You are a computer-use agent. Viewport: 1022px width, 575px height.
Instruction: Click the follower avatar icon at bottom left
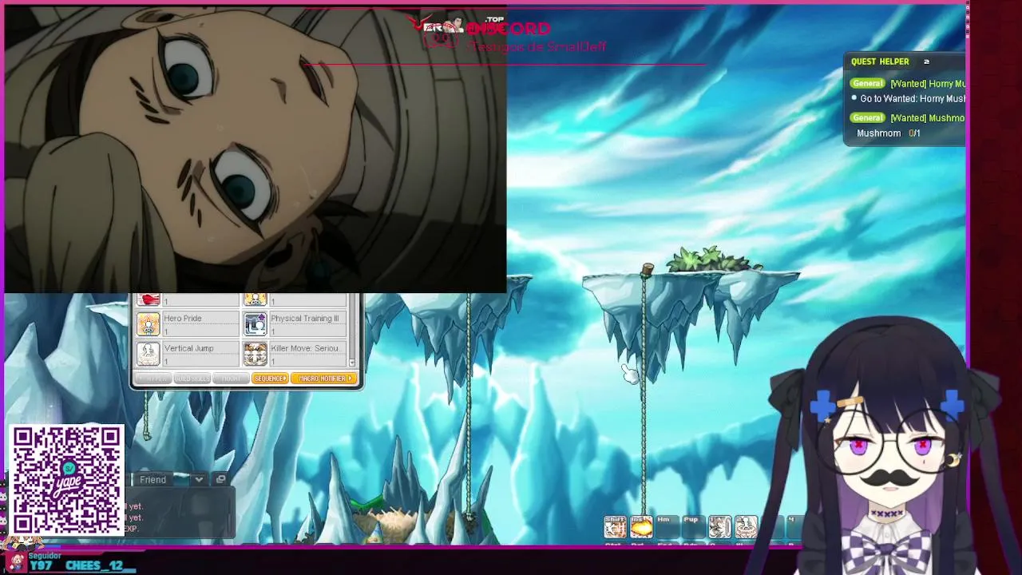coord(17,561)
